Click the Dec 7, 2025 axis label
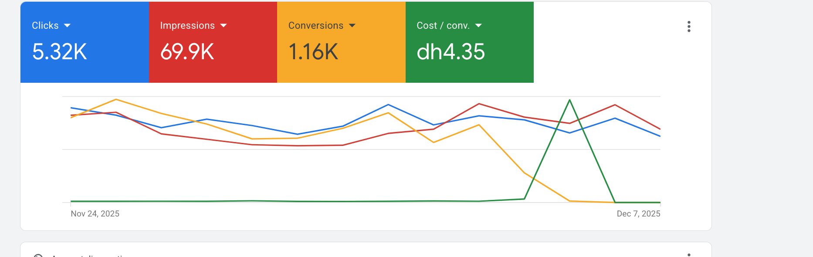 pyautogui.click(x=638, y=214)
